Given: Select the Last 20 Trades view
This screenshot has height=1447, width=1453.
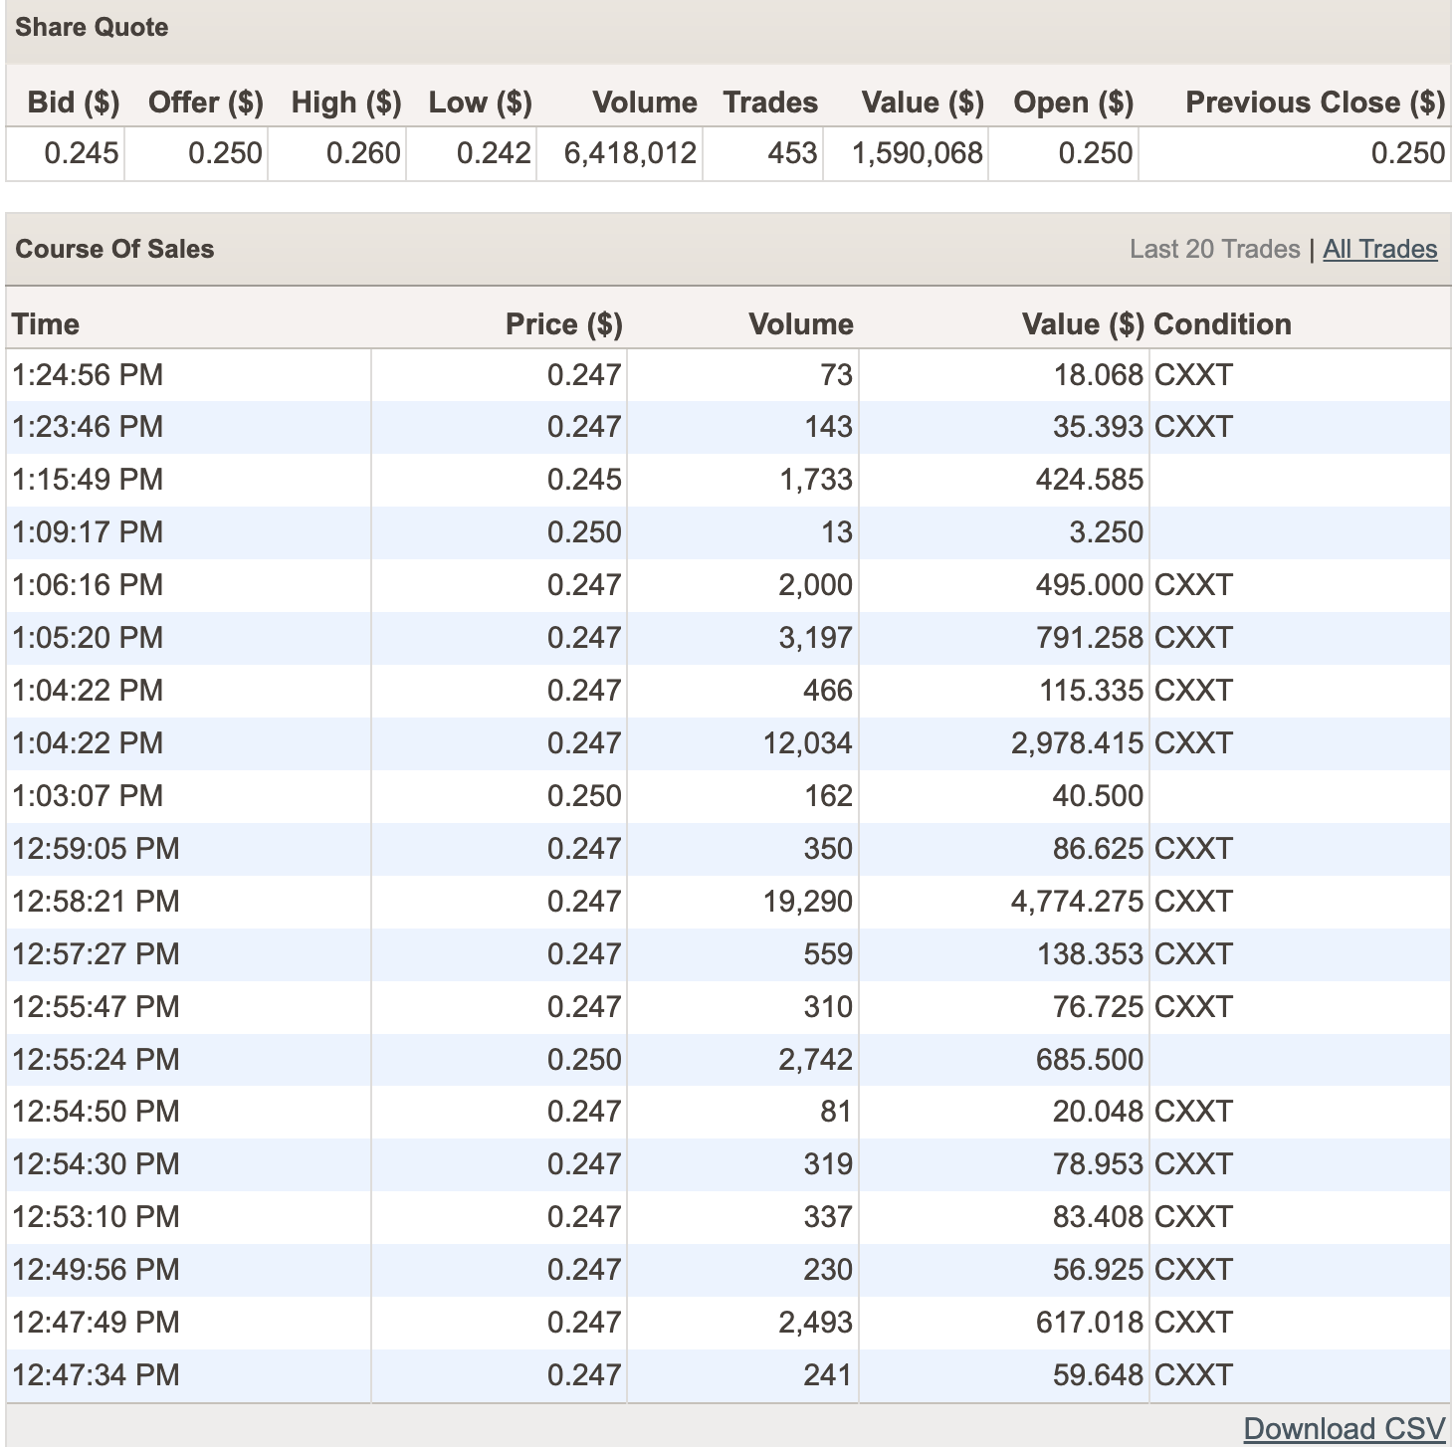Looking at the screenshot, I should [1214, 249].
